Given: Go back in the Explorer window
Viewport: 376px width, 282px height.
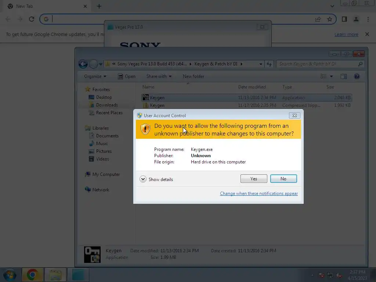Looking at the screenshot, I should coord(83,64).
